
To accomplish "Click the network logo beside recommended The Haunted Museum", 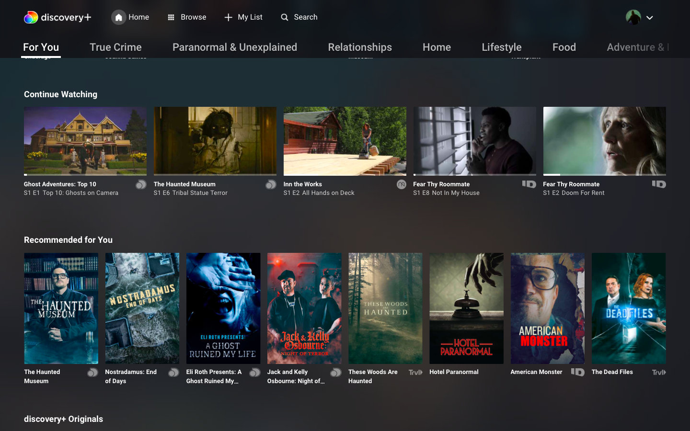I will pyautogui.click(x=92, y=372).
